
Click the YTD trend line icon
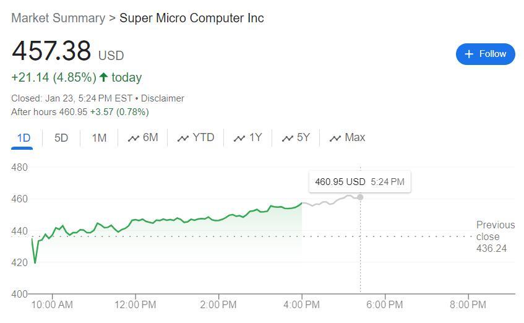(x=183, y=138)
